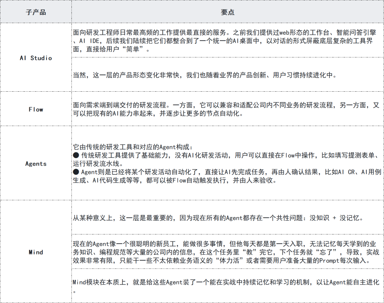Click the first AI Studio description paragraph
The image size is (384, 303).
224,40
